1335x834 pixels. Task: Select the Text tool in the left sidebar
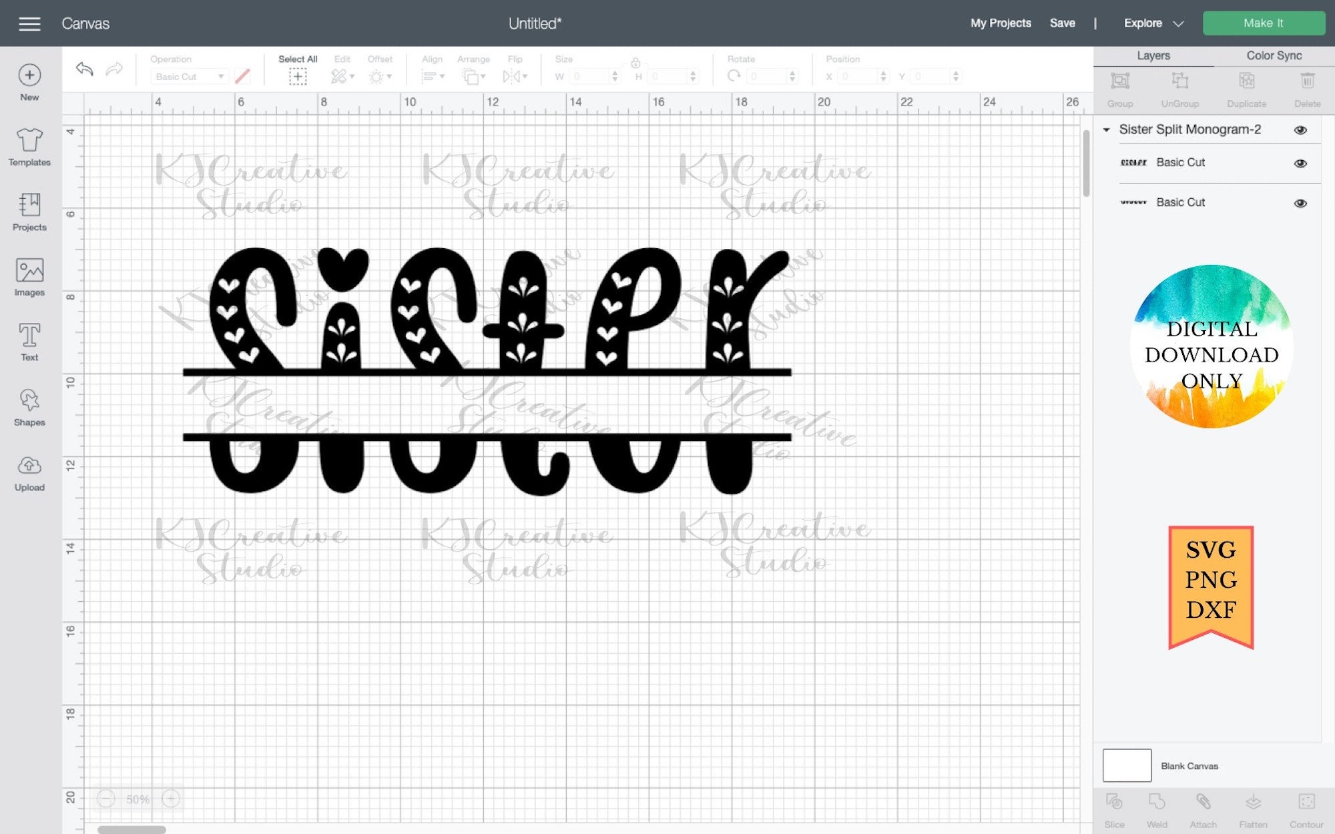coord(29,340)
